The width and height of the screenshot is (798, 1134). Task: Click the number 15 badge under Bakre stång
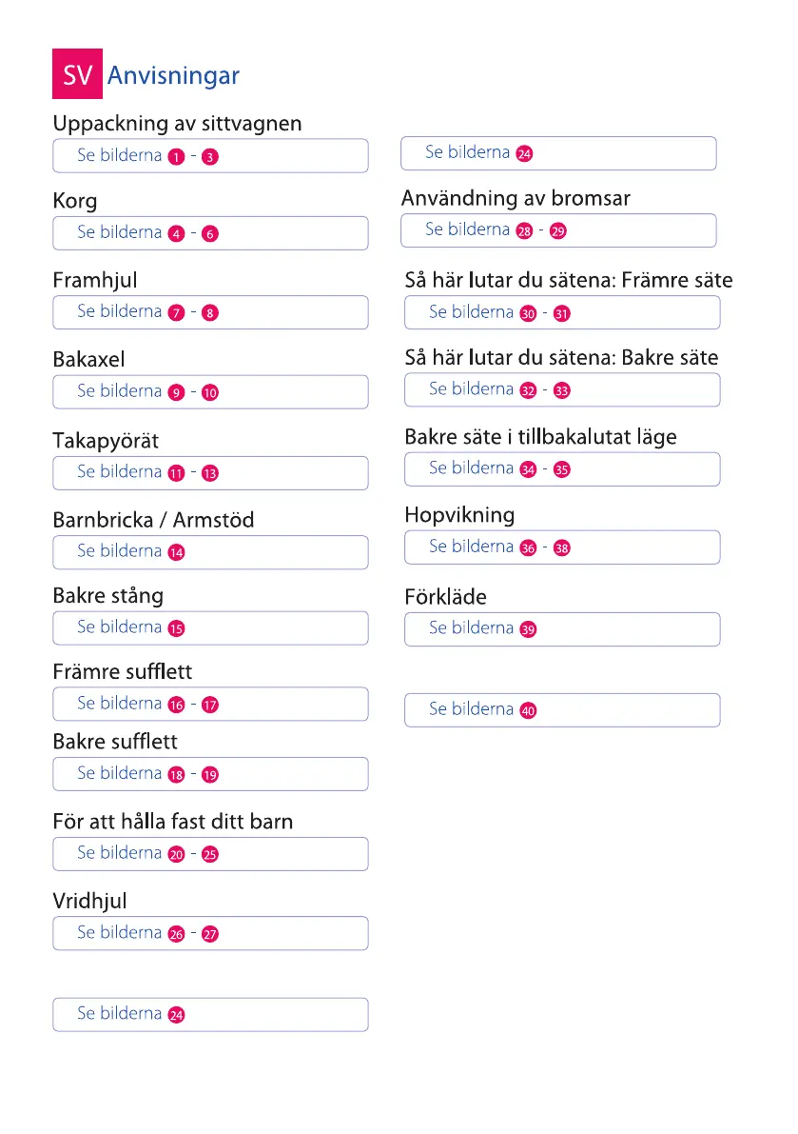pos(176,628)
